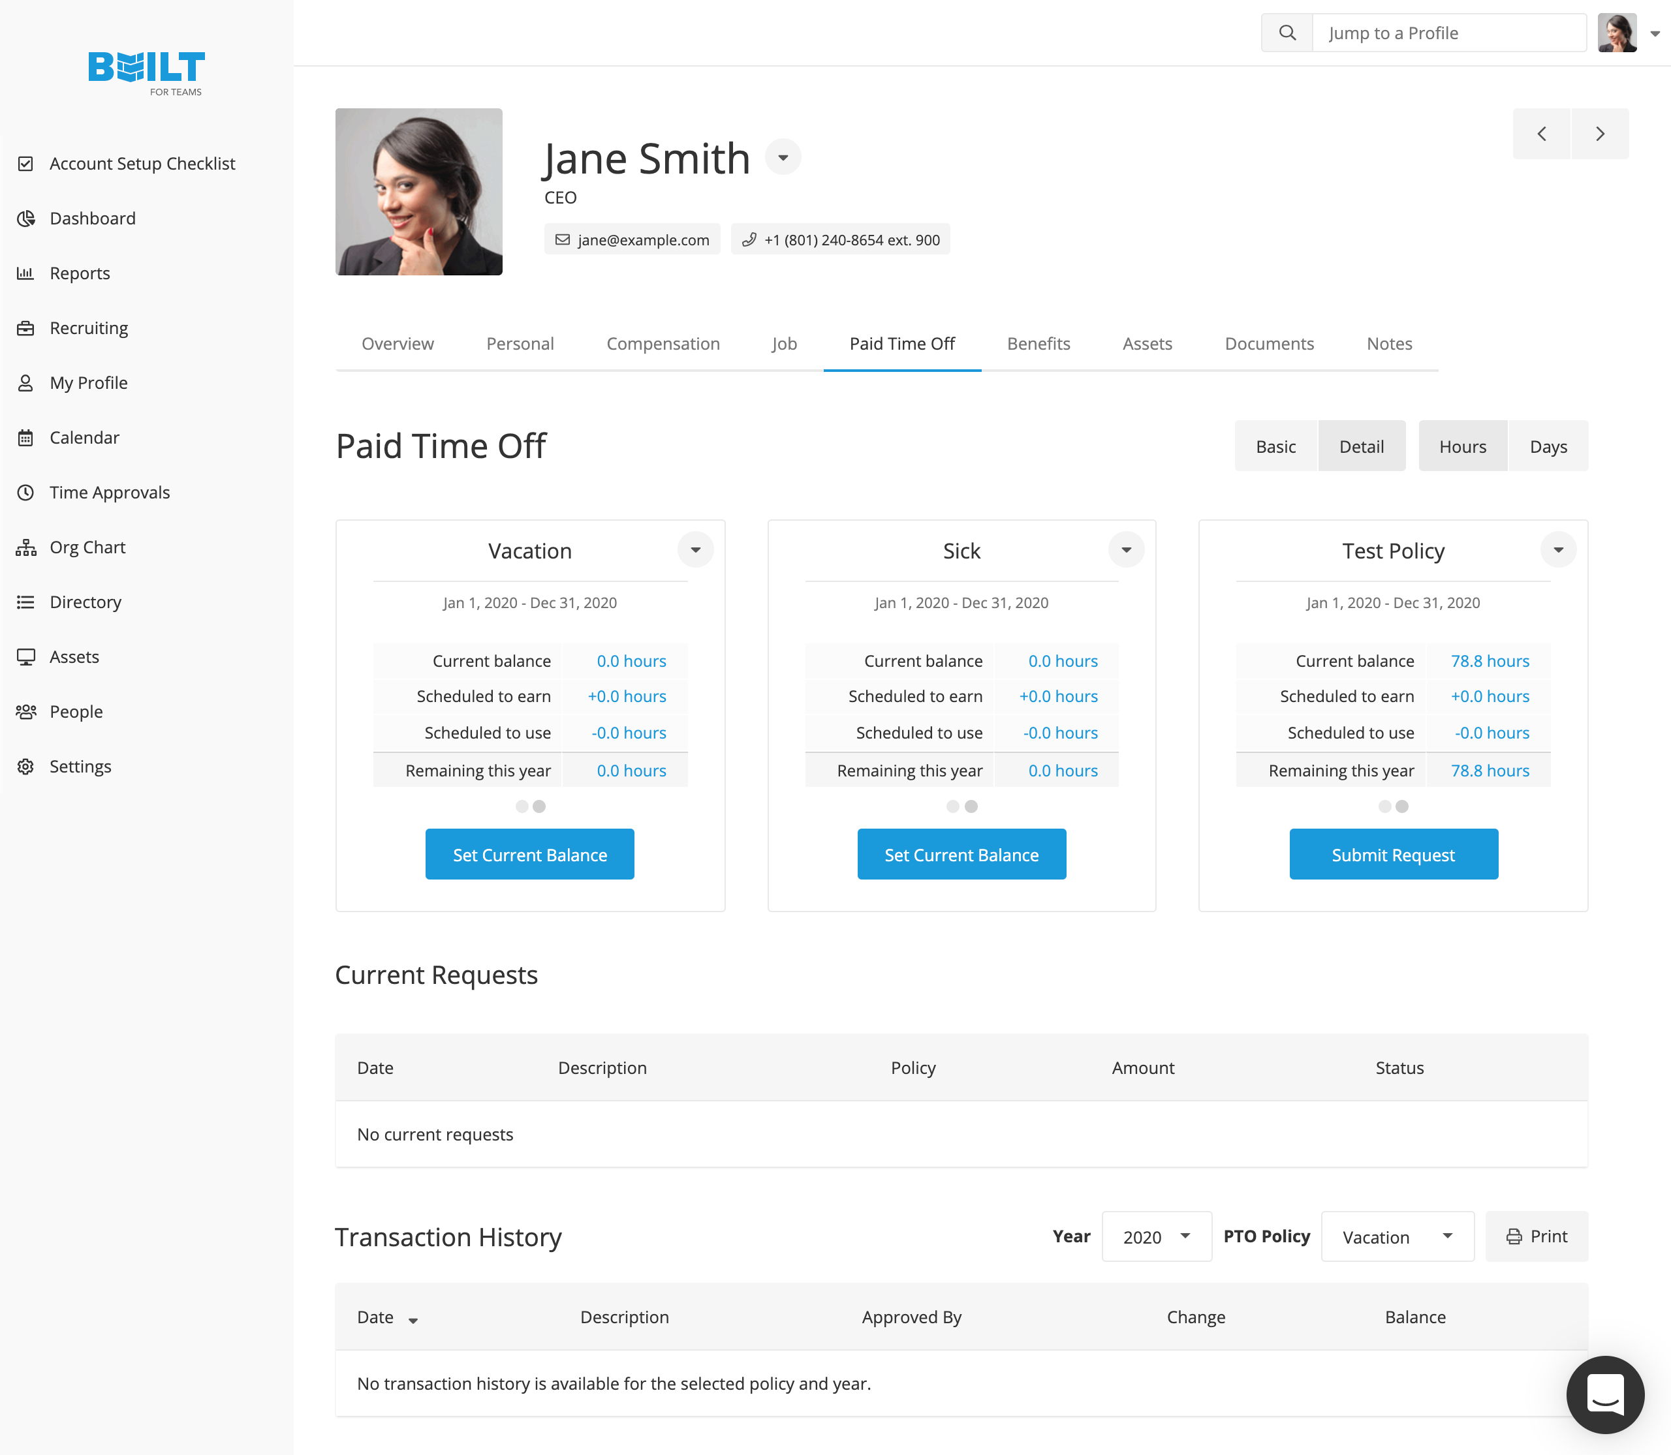Go to next profile arrow
The image size is (1671, 1455).
pos(1599,134)
